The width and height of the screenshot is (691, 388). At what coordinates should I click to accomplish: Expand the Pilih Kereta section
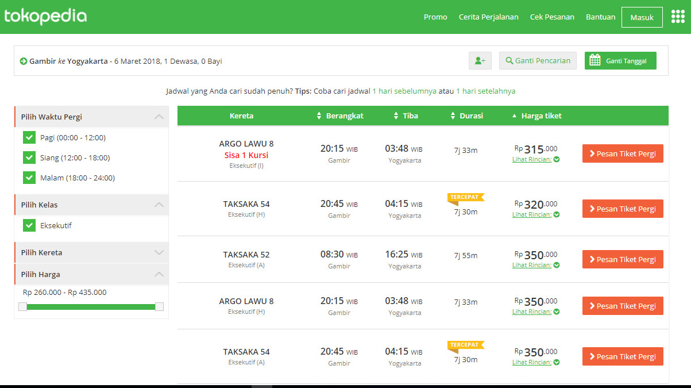click(159, 252)
